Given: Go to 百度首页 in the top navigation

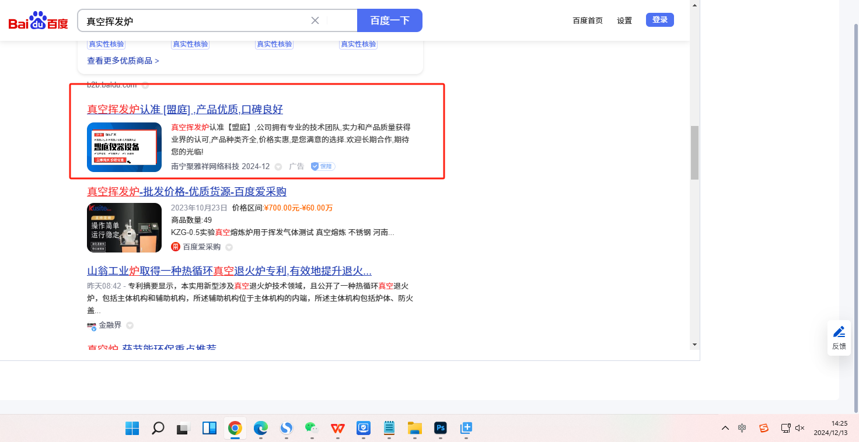Looking at the screenshot, I should (x=588, y=20).
